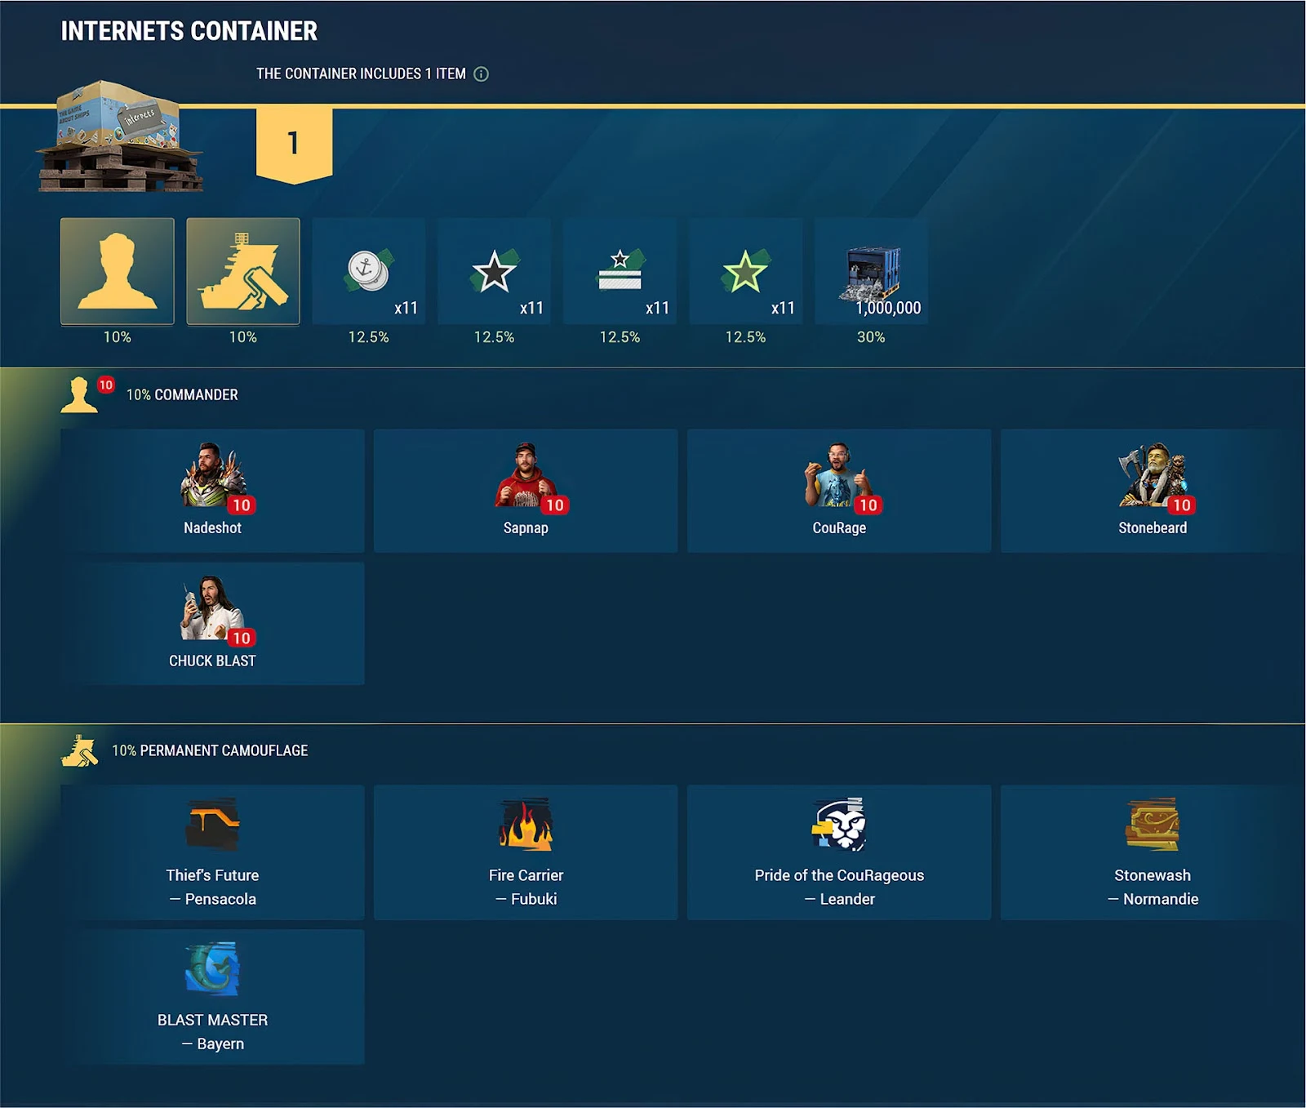Click the Thief's Future camouflage icon

tap(212, 825)
